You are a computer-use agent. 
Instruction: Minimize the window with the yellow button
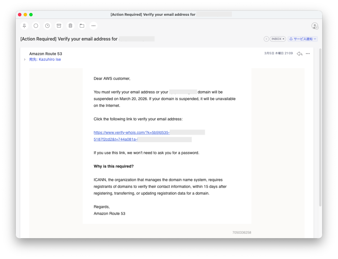pyautogui.click(x=25, y=15)
